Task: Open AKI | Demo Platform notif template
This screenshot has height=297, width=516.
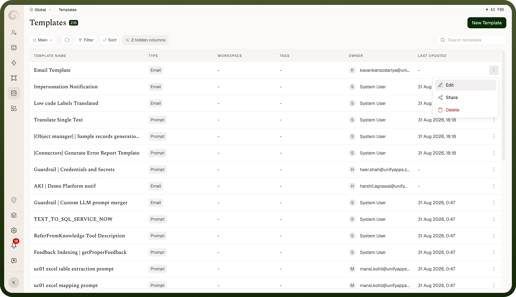Action: click(x=65, y=186)
